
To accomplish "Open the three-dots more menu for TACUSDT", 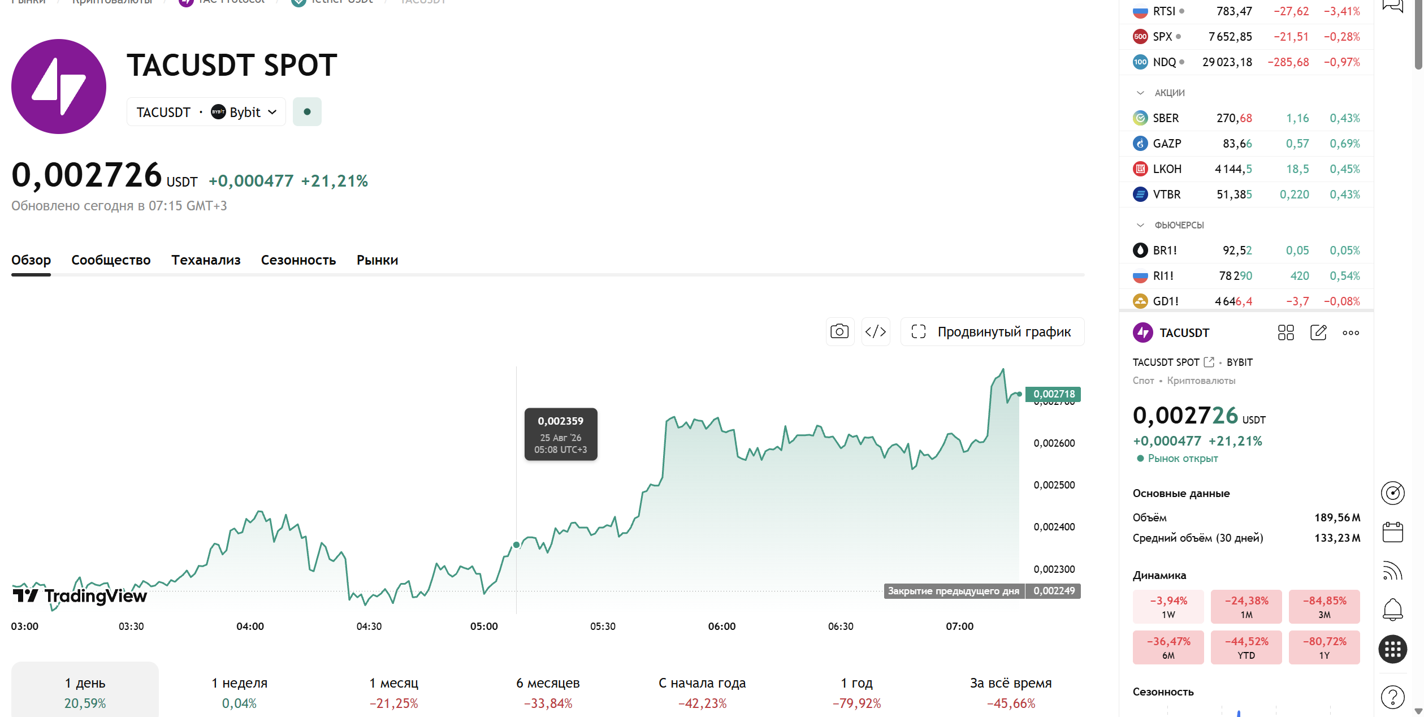I will tap(1351, 332).
